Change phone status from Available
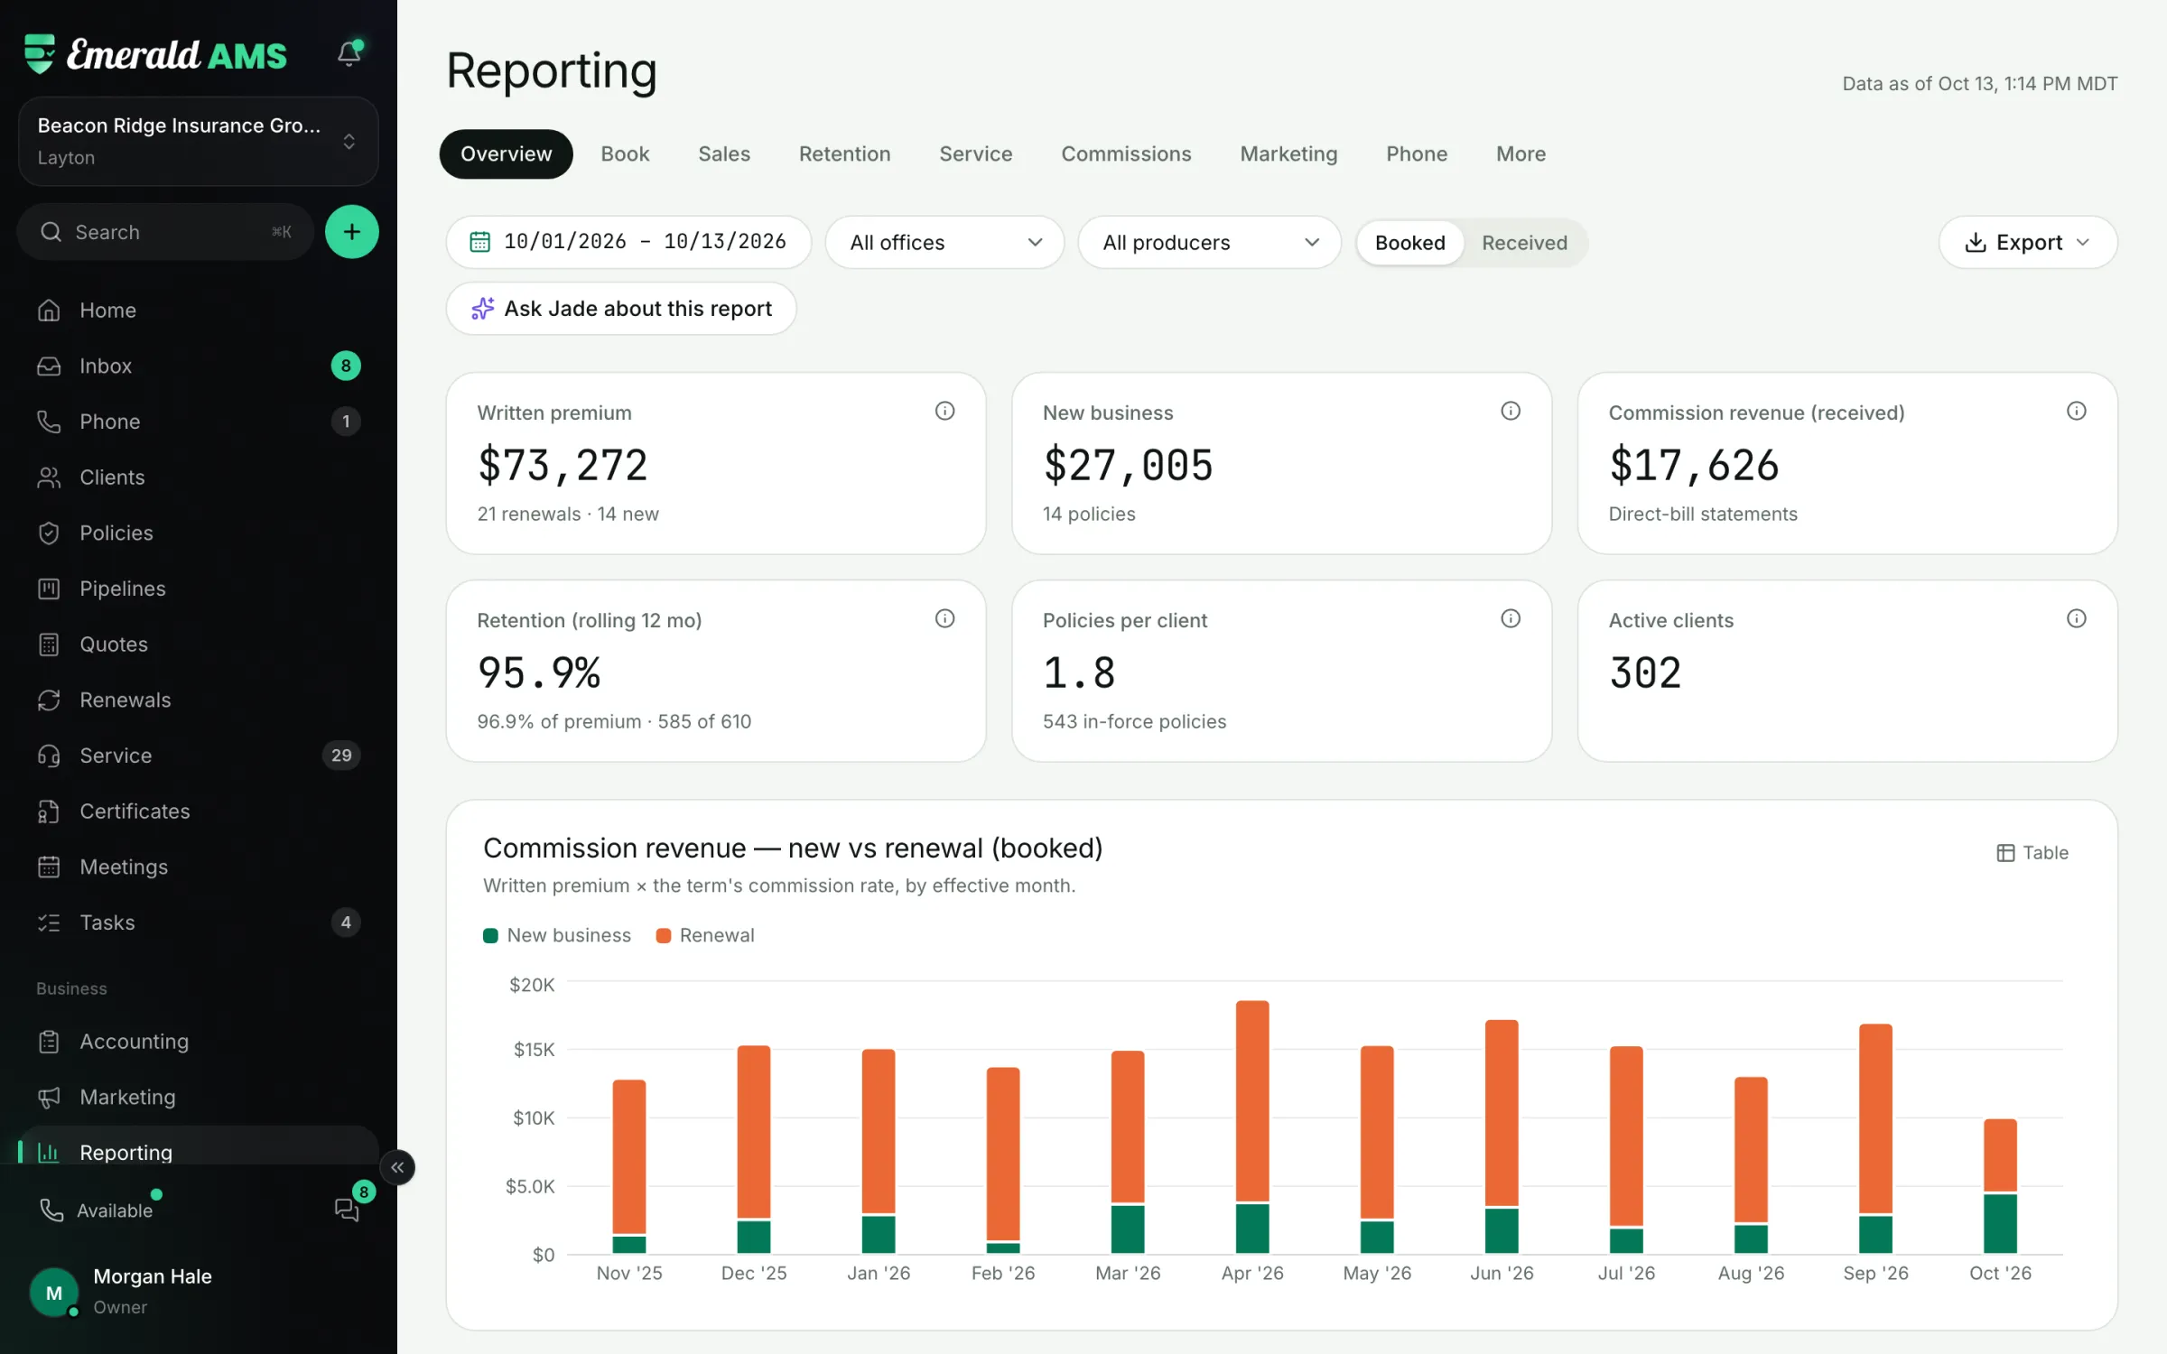2167x1354 pixels. (x=99, y=1210)
